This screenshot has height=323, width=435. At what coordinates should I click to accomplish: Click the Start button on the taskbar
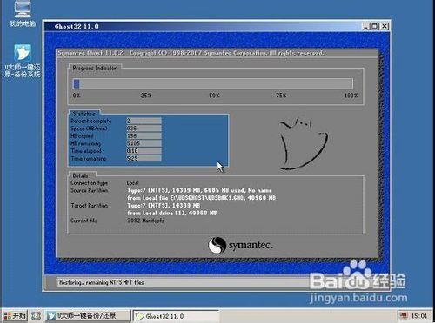15,315
